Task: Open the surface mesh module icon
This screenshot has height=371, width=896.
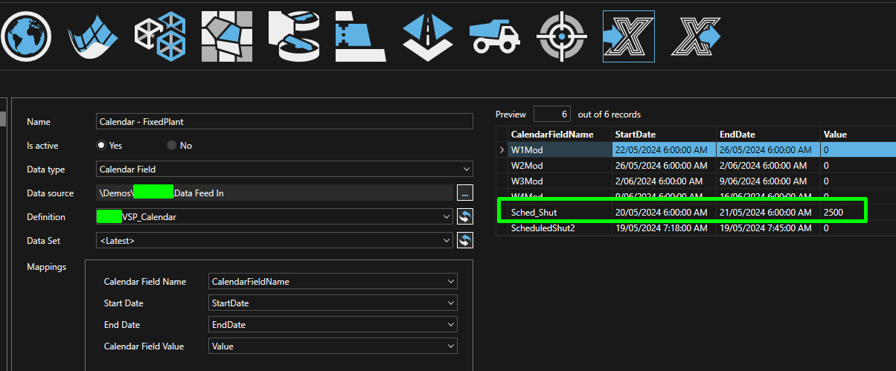Action: pos(93,36)
